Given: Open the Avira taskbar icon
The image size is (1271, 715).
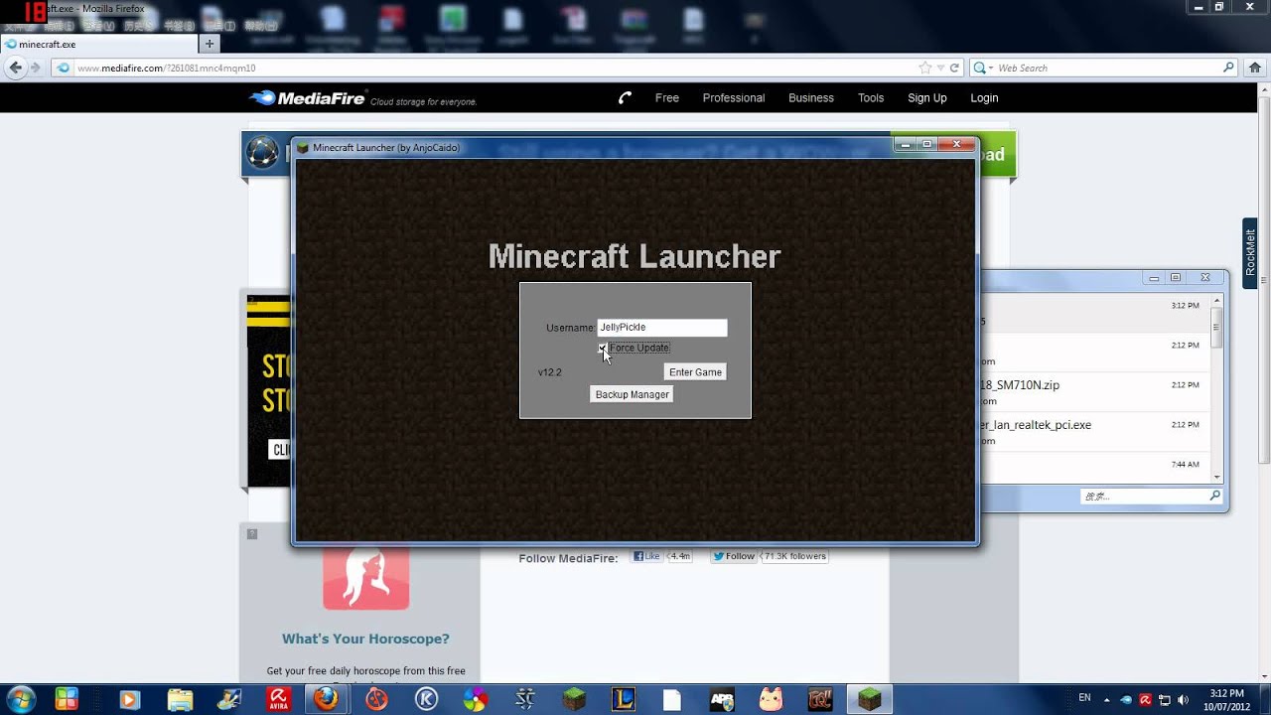Looking at the screenshot, I should (x=279, y=699).
